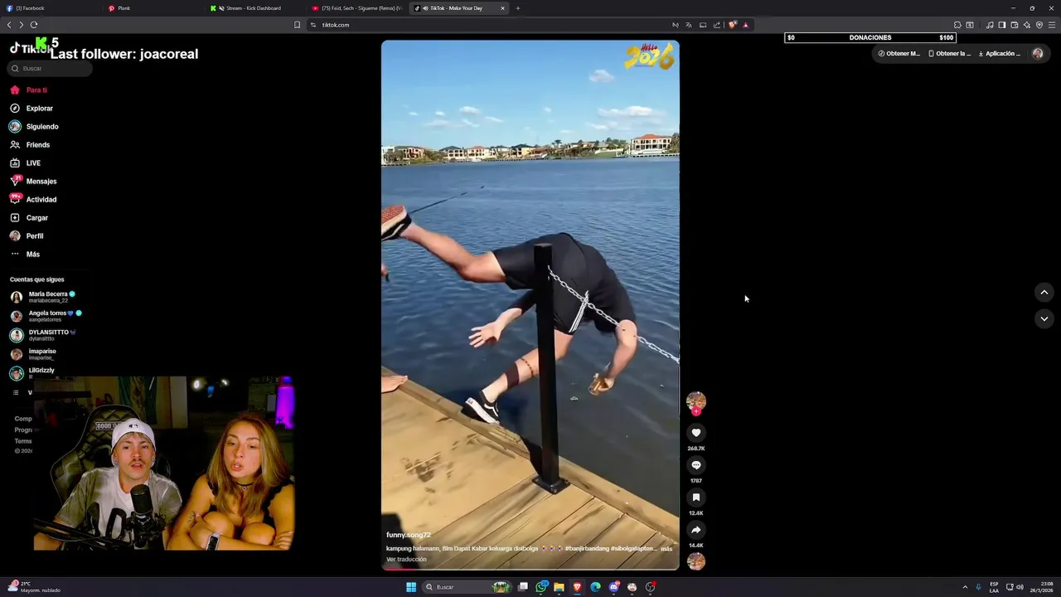
Task: Open the video creator's avatar
Action: pos(696,401)
